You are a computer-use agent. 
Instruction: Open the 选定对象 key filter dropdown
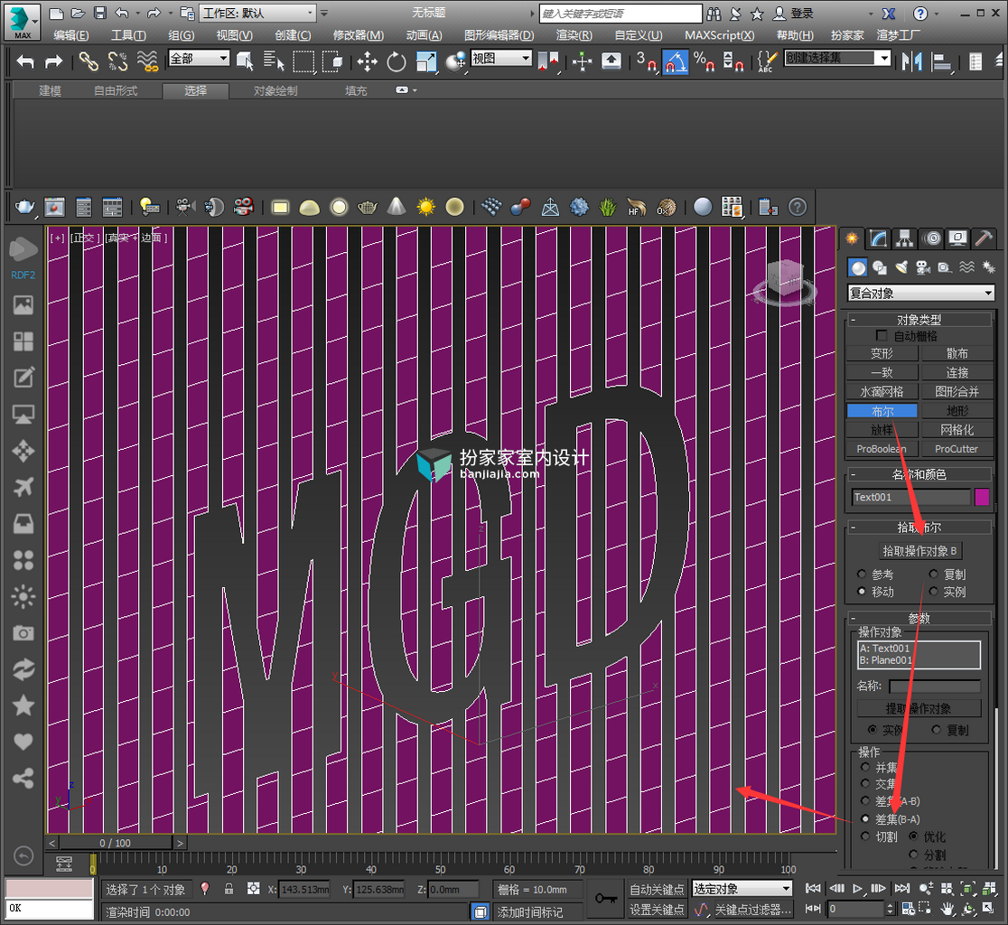[x=742, y=889]
